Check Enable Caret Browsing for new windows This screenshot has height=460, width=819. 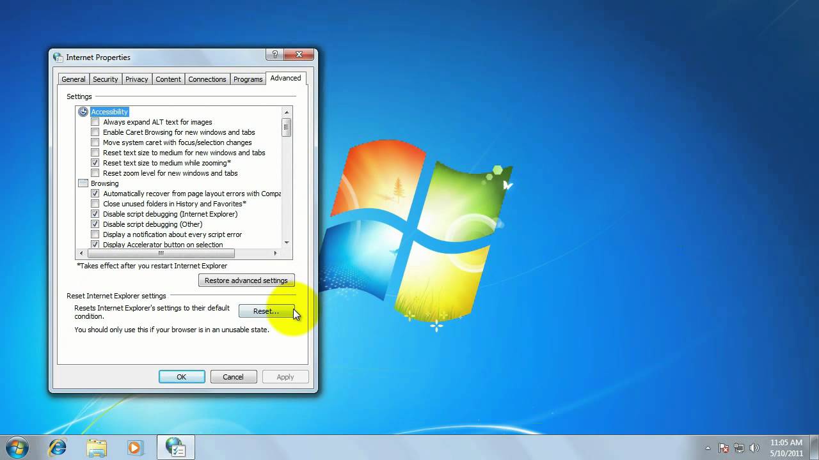(95, 132)
